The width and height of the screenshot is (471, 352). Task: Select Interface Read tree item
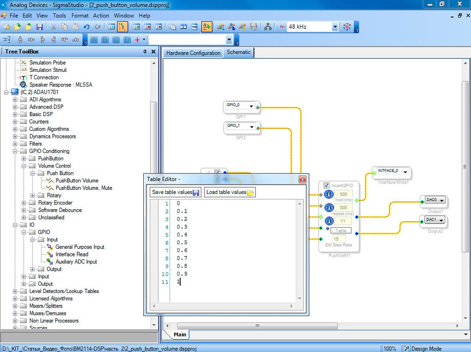[72, 254]
